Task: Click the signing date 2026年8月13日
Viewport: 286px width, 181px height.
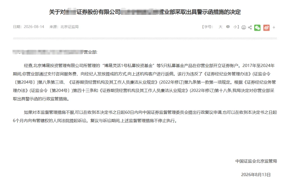Action: 256,175
